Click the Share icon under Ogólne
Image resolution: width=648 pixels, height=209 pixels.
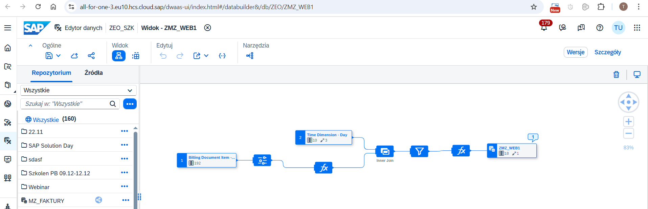point(91,56)
